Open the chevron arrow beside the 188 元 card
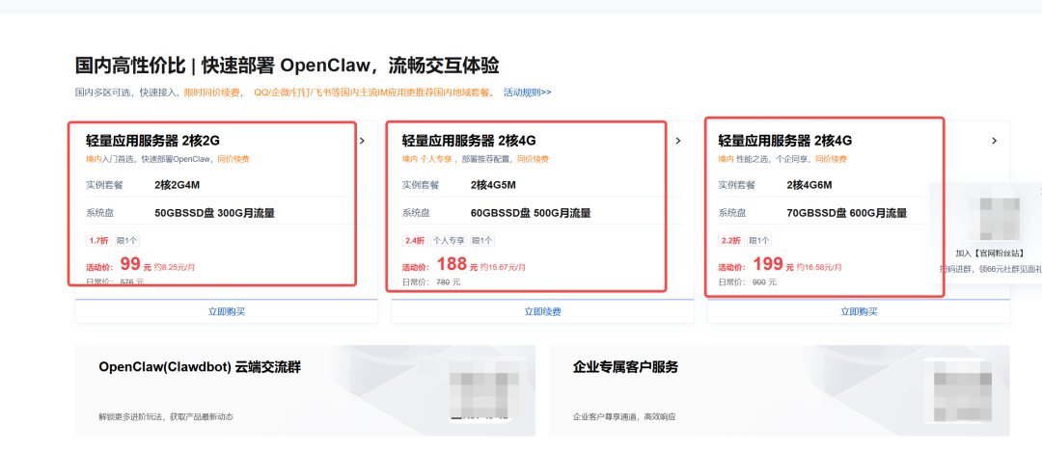The height and width of the screenshot is (452, 1042). 678,141
